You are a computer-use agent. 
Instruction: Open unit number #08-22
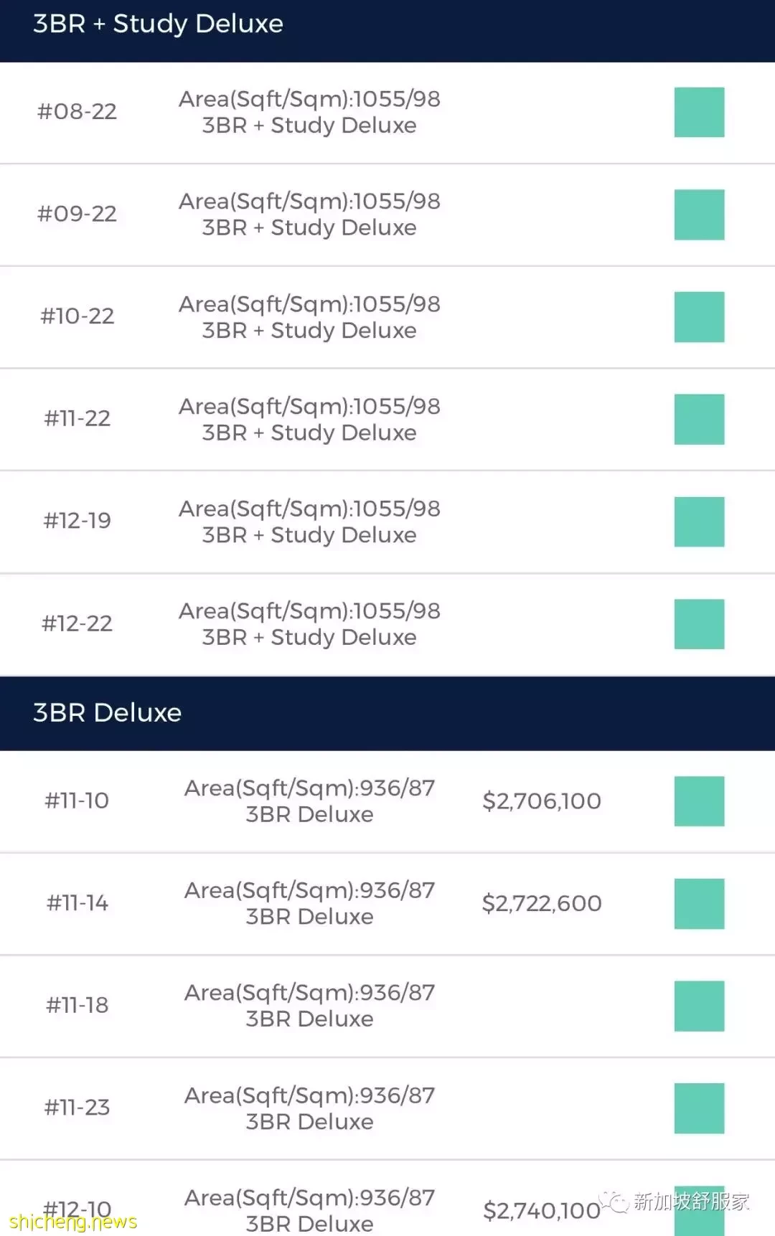pos(77,111)
